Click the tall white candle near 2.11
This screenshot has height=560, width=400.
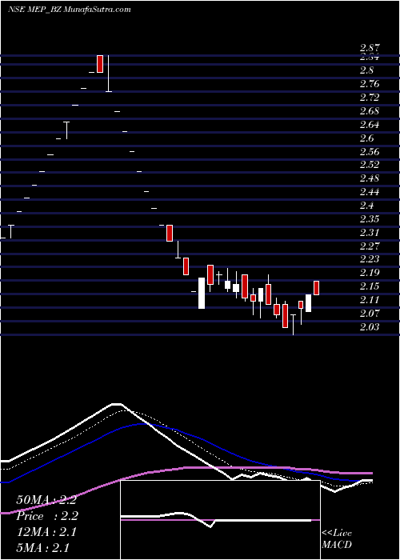202,293
